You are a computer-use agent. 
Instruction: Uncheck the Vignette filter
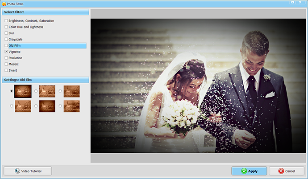6,52
